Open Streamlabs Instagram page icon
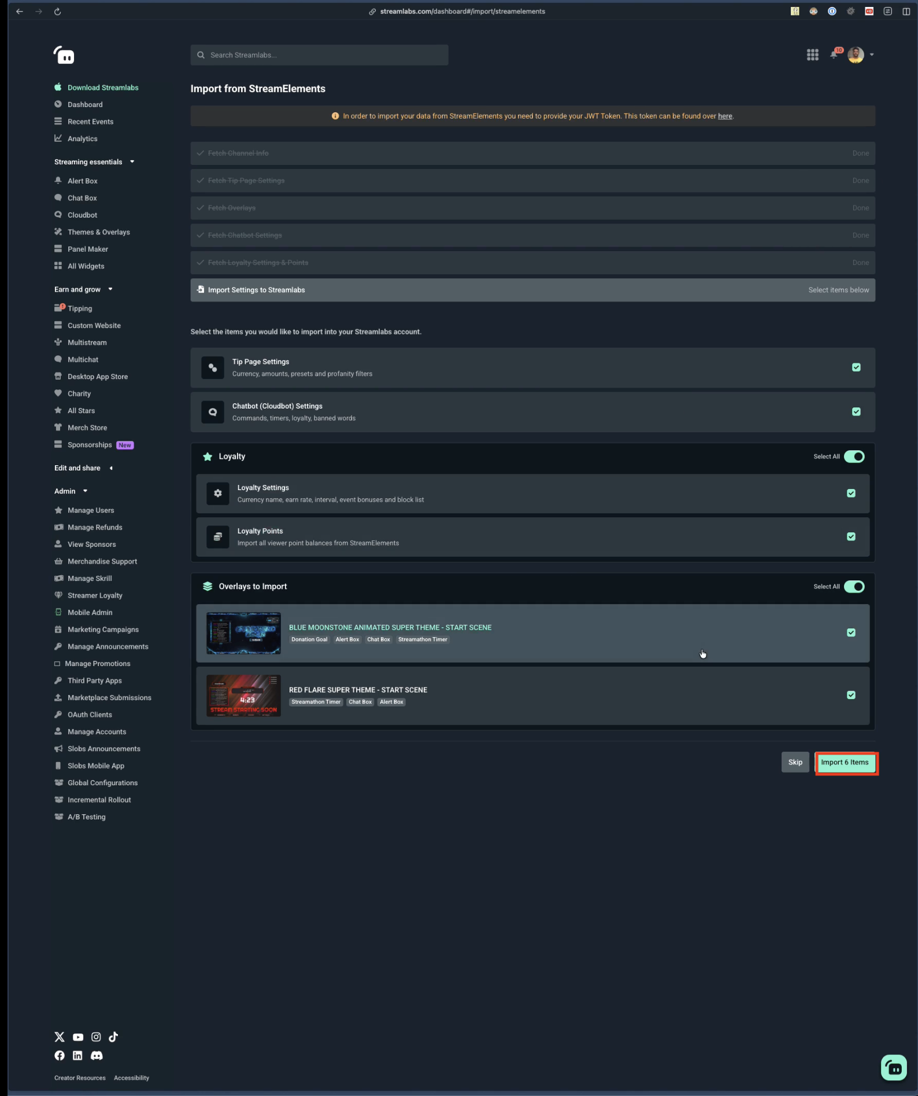This screenshot has width=918, height=1096. click(96, 1037)
